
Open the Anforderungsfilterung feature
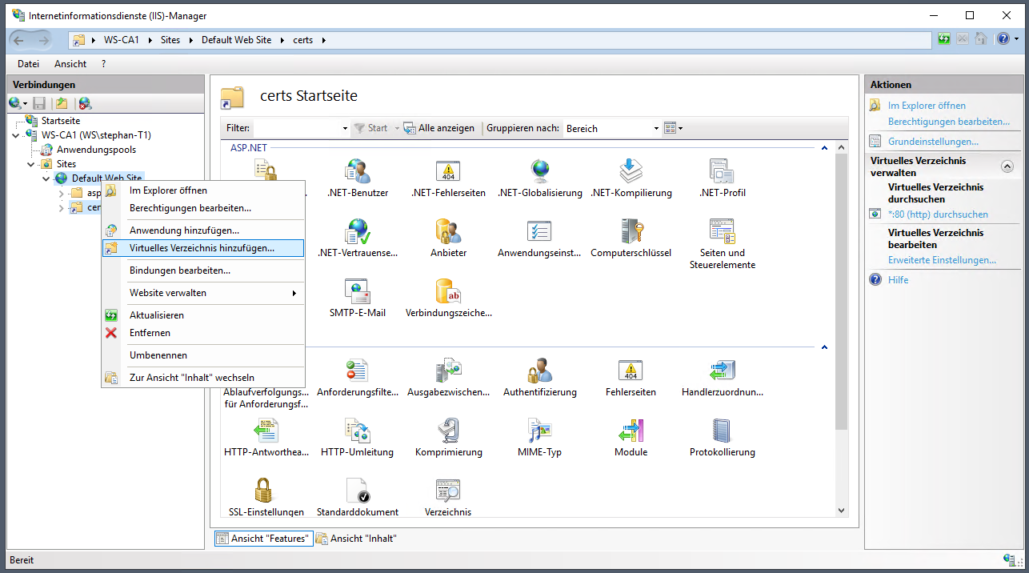(x=357, y=377)
